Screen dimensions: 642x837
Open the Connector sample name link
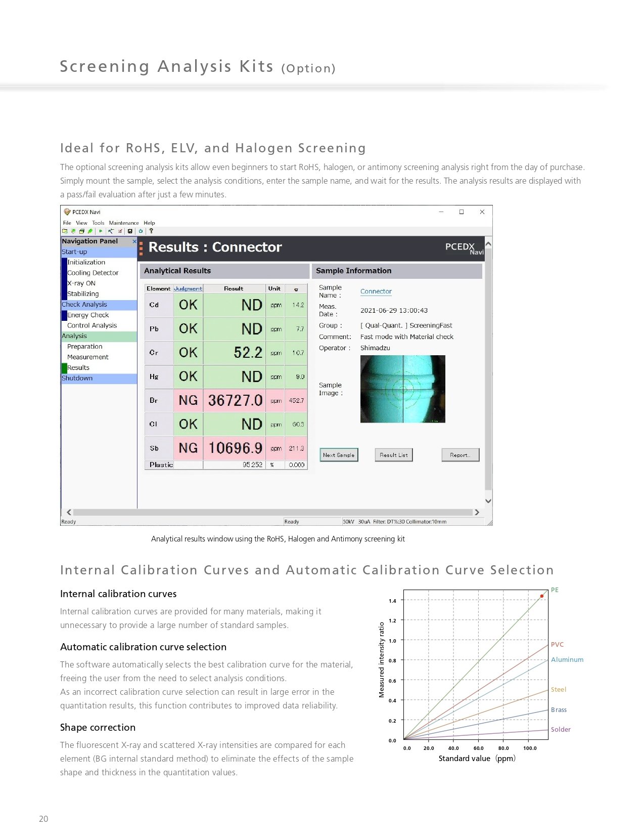click(x=376, y=291)
